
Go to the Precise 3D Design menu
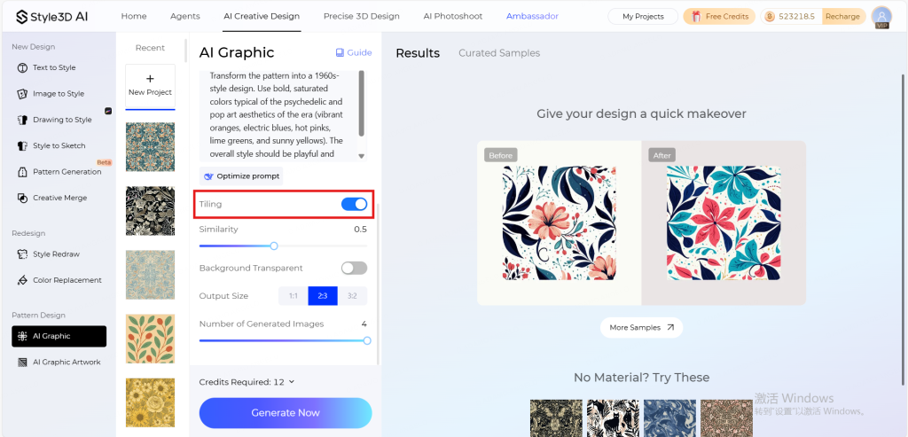click(x=362, y=16)
